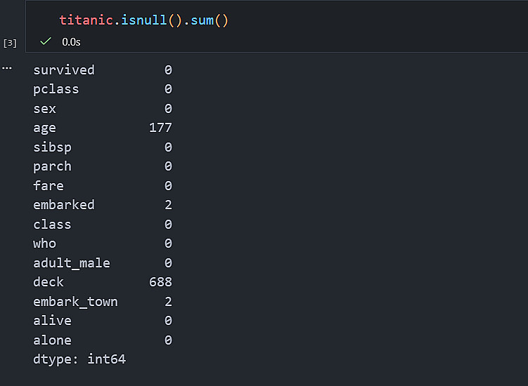The image size is (528, 386).
Task: Click the 'alone' row label
Action: point(52,340)
